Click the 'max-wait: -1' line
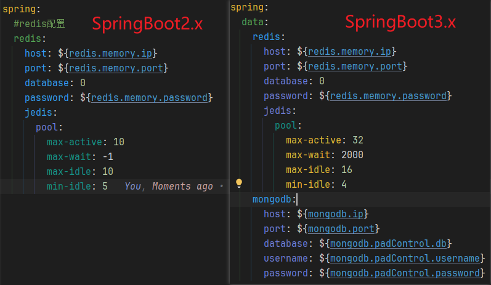The image size is (491, 285). [x=80, y=157]
